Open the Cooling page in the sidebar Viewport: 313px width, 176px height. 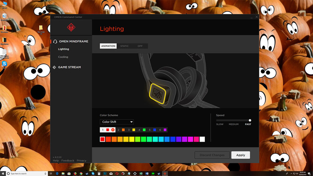pyautogui.click(x=63, y=57)
